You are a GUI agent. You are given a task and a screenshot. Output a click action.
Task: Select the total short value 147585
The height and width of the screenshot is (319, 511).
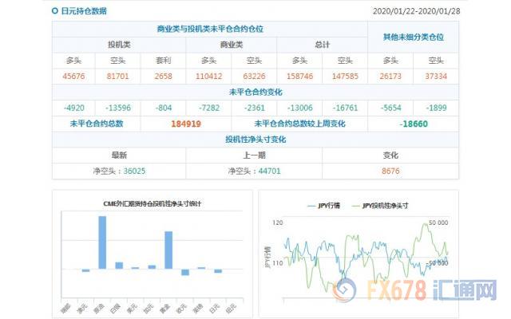[345, 77]
